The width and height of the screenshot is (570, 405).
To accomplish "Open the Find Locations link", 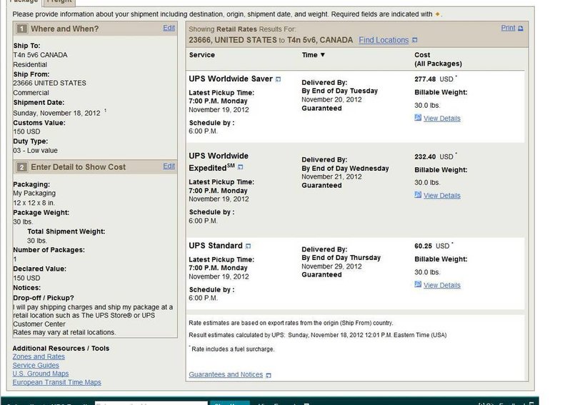I will click(384, 40).
